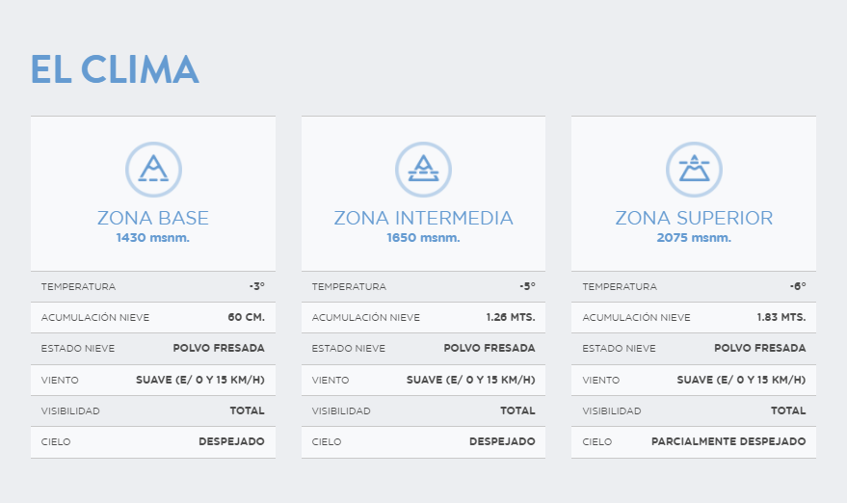847x503 pixels.
Task: Click the 1.83 MTS. snow accumulation value
Action: [x=781, y=317]
